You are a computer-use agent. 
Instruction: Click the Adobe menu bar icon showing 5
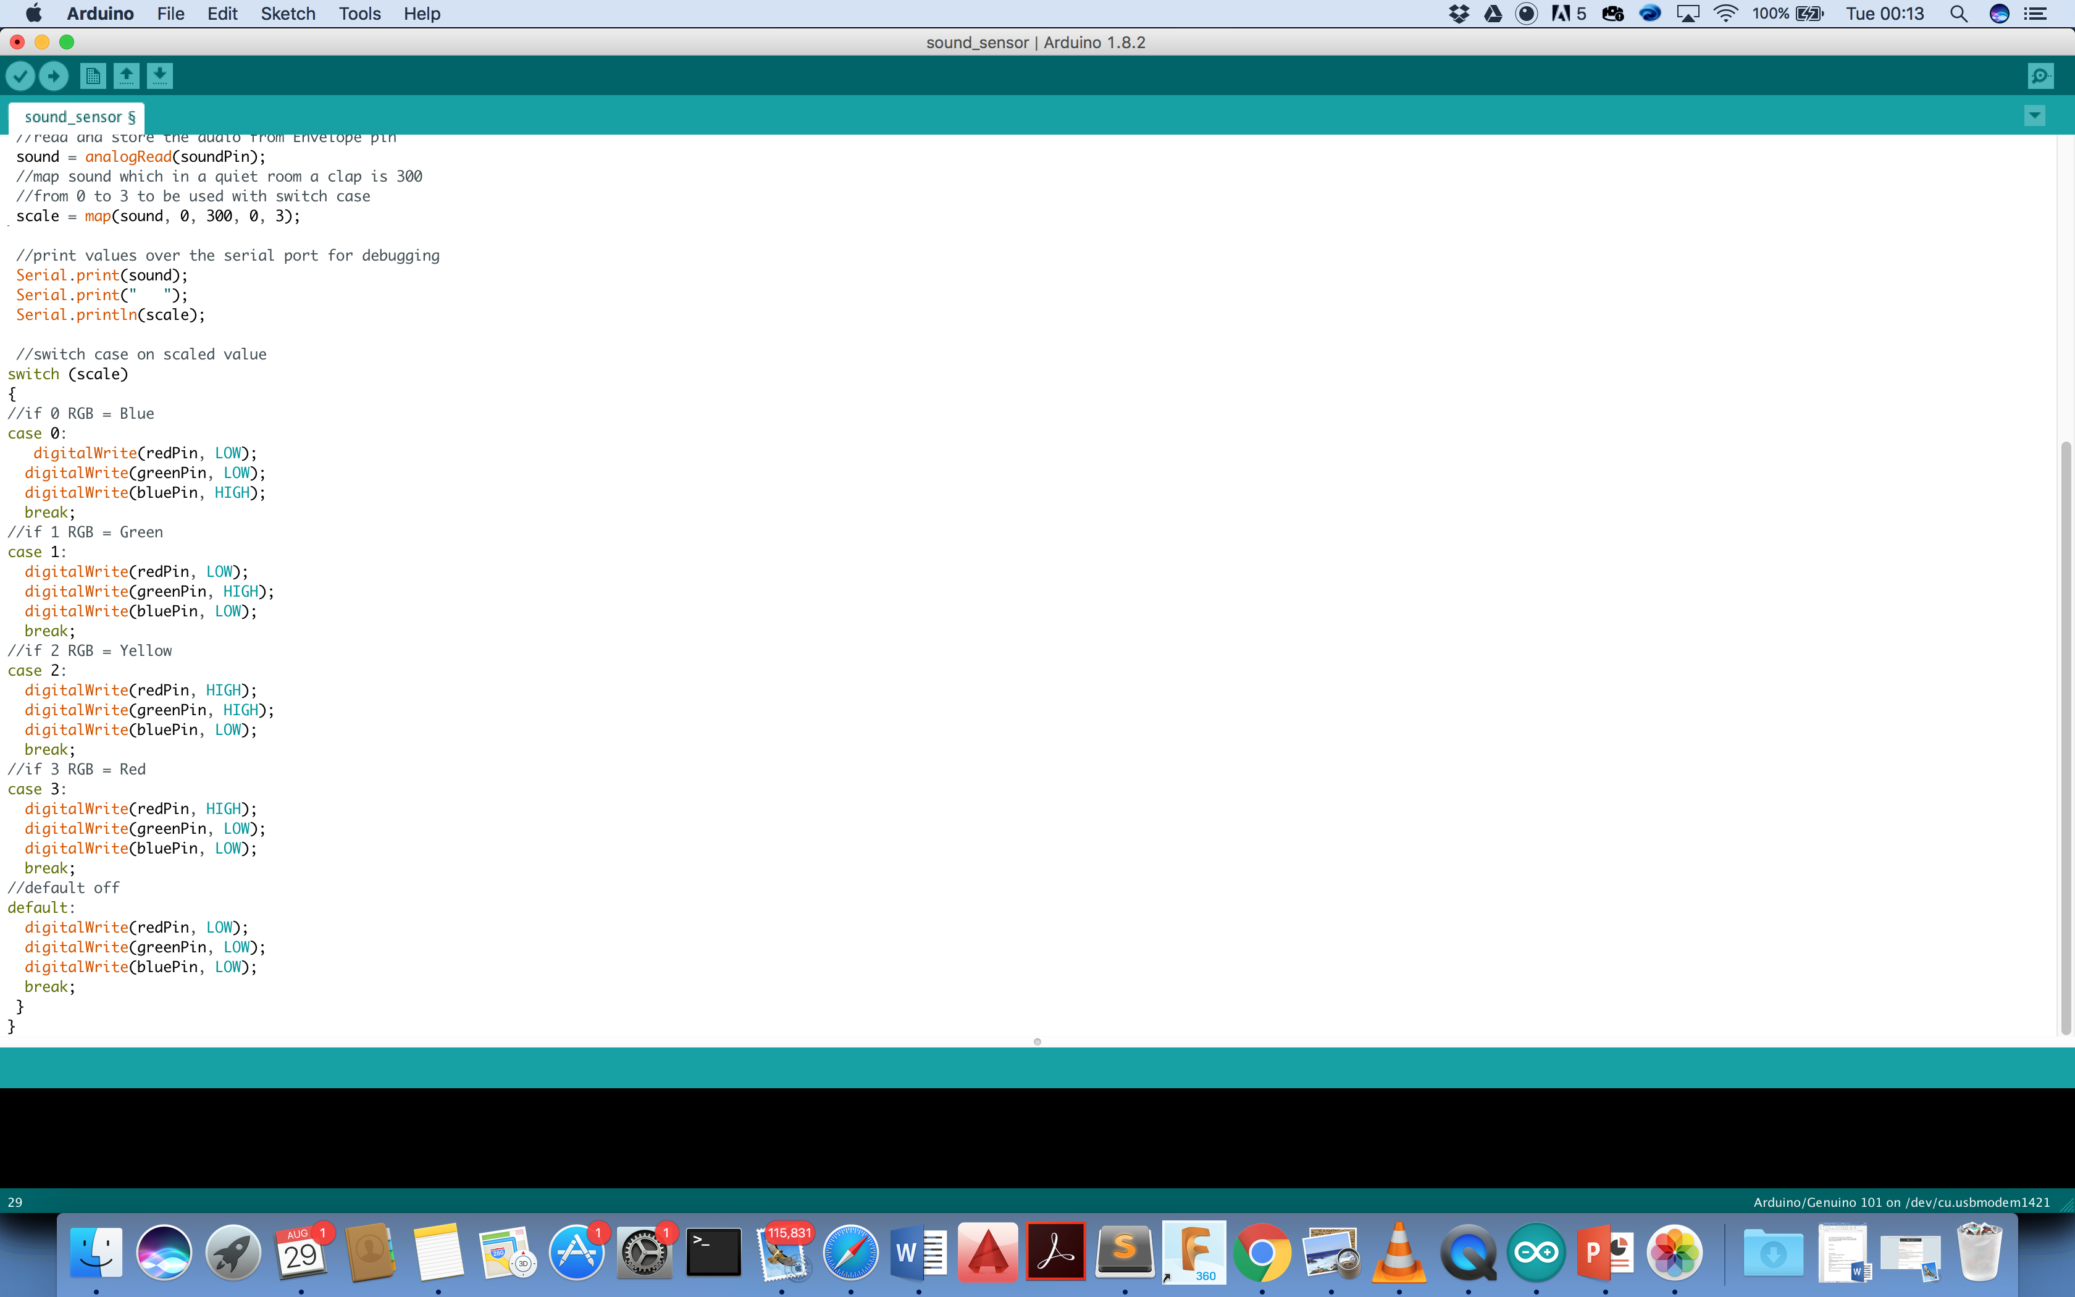[x=1569, y=14]
